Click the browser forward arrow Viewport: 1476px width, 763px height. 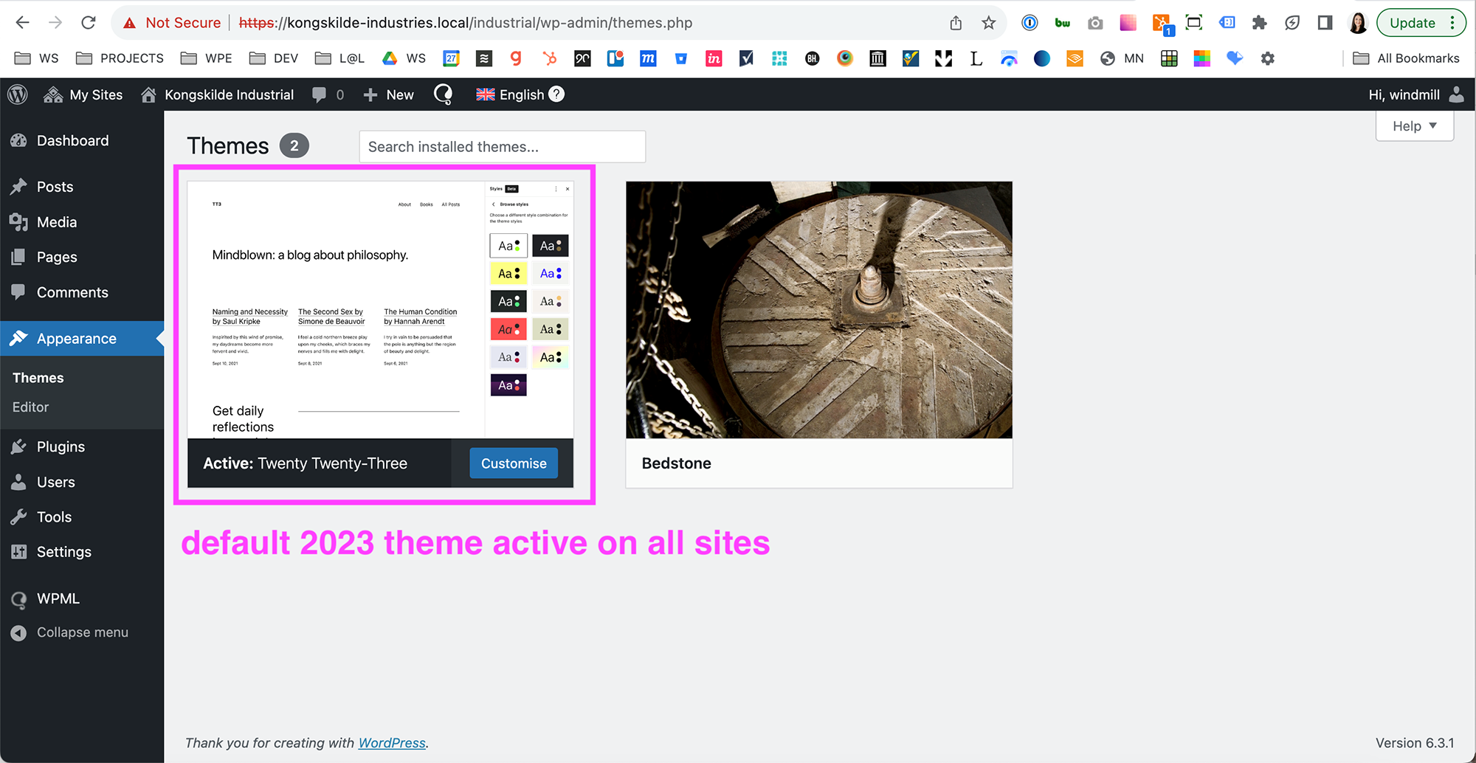click(55, 23)
